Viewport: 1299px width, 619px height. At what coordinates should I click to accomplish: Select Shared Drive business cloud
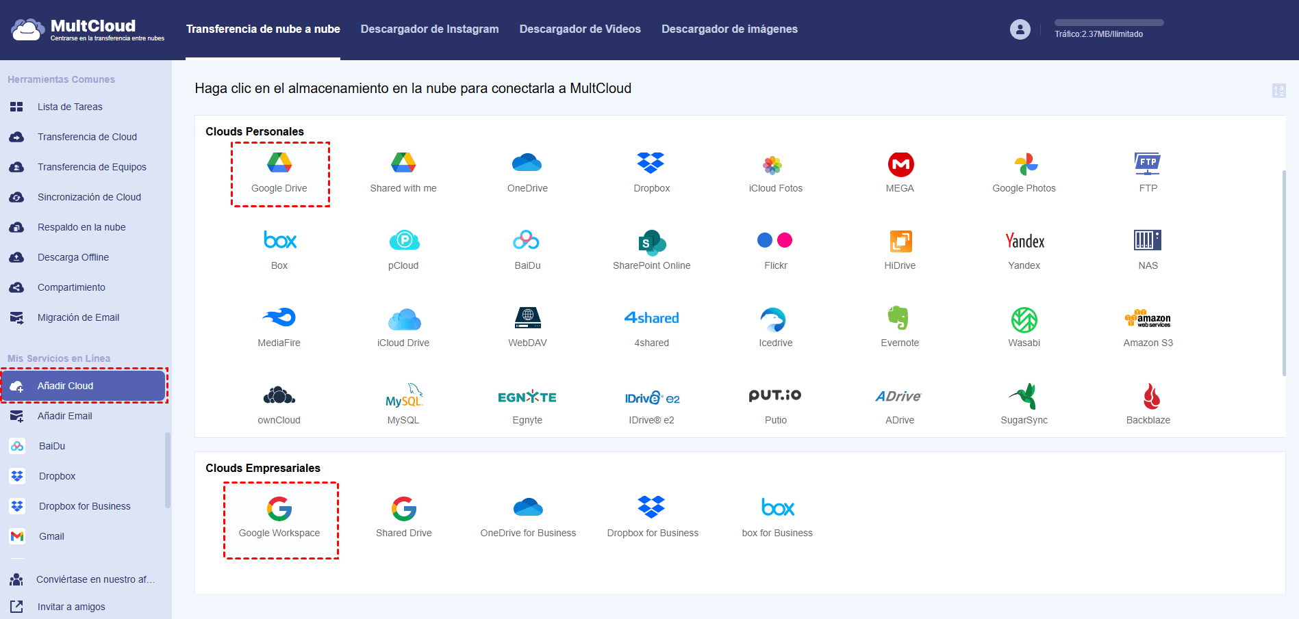point(403,518)
